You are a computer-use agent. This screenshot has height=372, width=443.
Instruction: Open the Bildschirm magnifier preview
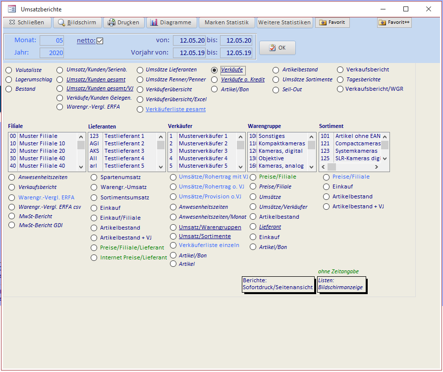pyautogui.click(x=77, y=22)
